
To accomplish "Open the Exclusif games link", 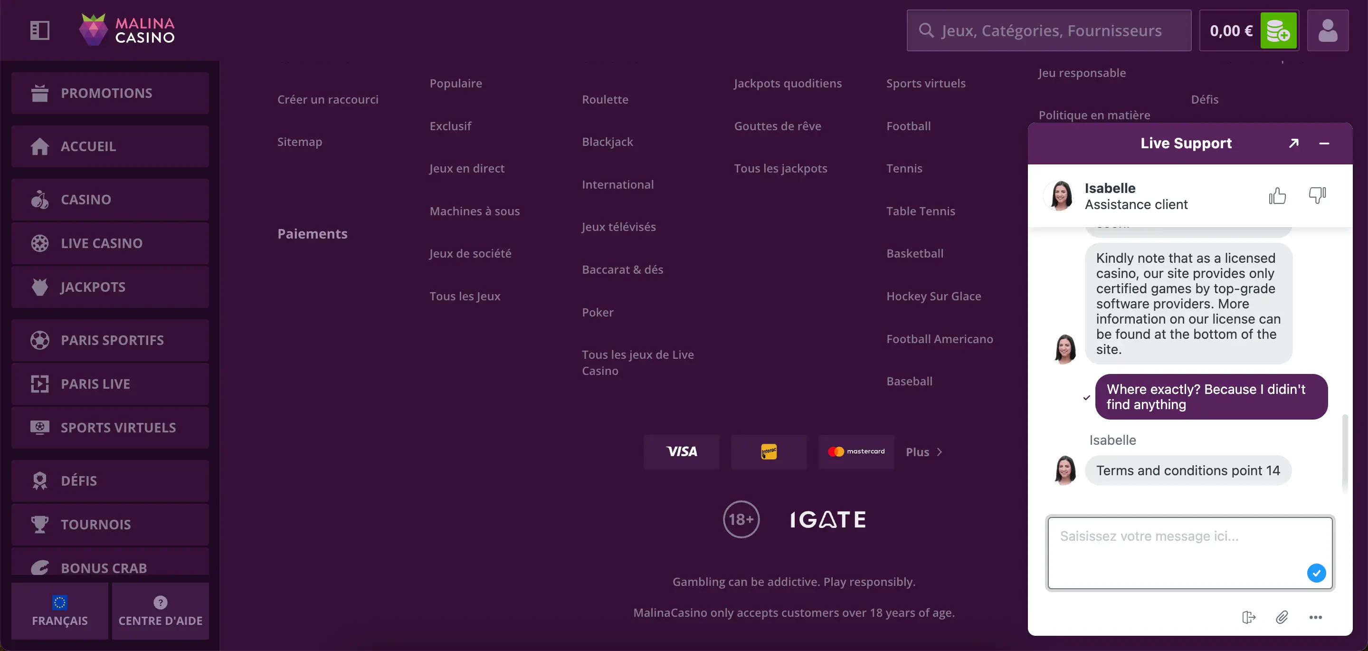I will 450,126.
